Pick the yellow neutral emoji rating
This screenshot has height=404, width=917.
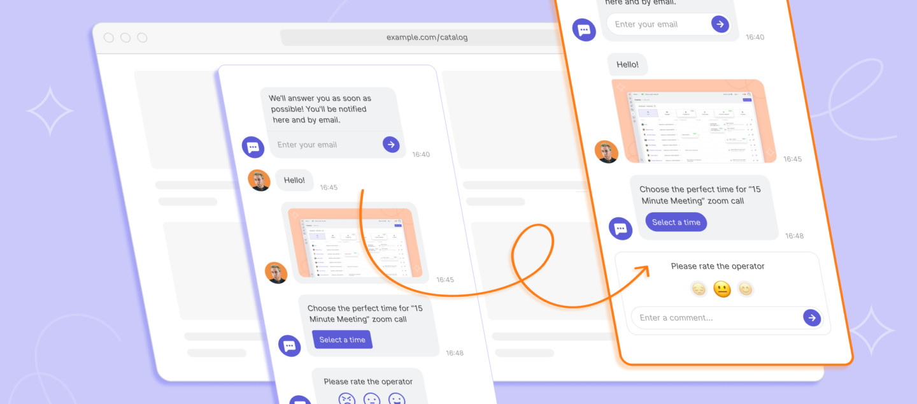[x=722, y=289]
